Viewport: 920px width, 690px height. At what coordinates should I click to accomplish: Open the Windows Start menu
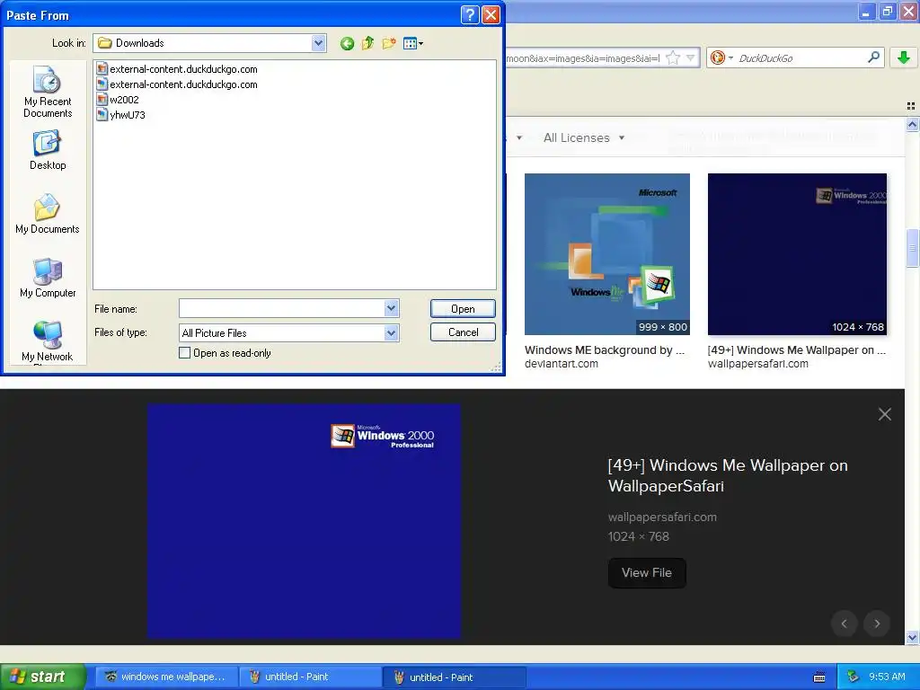pyautogui.click(x=43, y=677)
